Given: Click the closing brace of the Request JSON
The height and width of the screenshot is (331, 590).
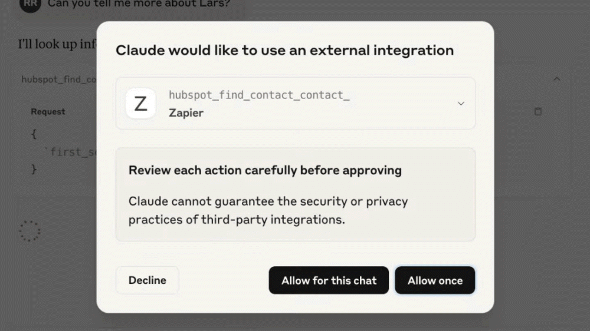Looking at the screenshot, I should tap(34, 170).
